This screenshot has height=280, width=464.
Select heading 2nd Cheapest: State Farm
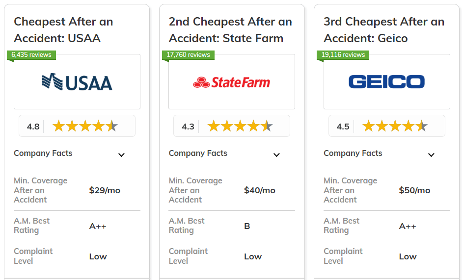tap(230, 30)
